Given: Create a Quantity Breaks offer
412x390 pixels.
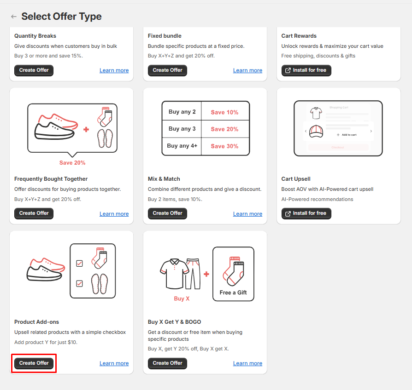Looking at the screenshot, I should click(34, 70).
